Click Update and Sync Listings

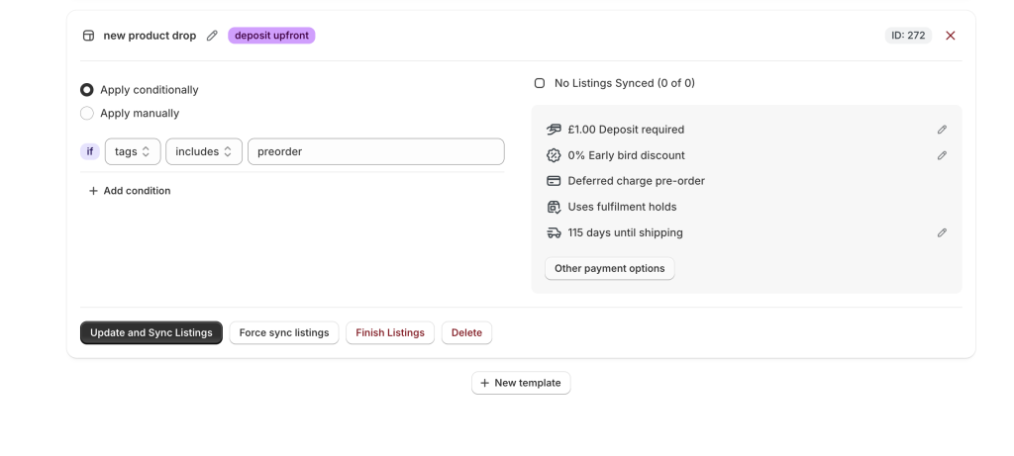152,332
